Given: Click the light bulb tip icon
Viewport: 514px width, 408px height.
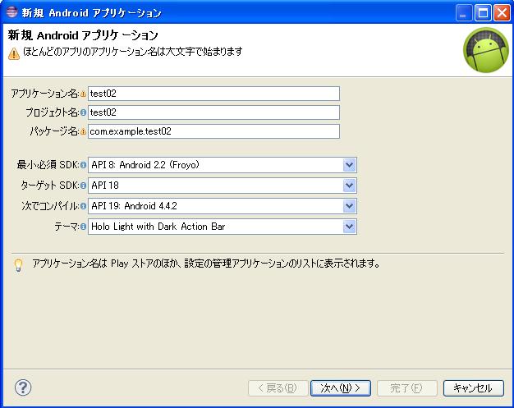Looking at the screenshot, I should tap(19, 265).
